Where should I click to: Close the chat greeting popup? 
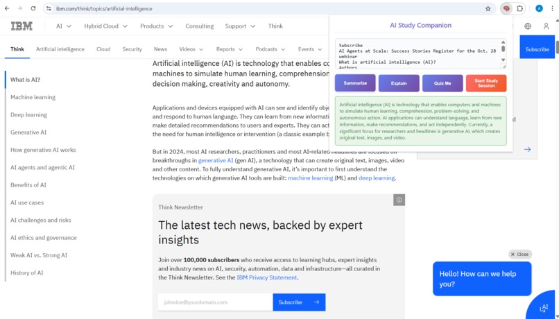(519, 254)
